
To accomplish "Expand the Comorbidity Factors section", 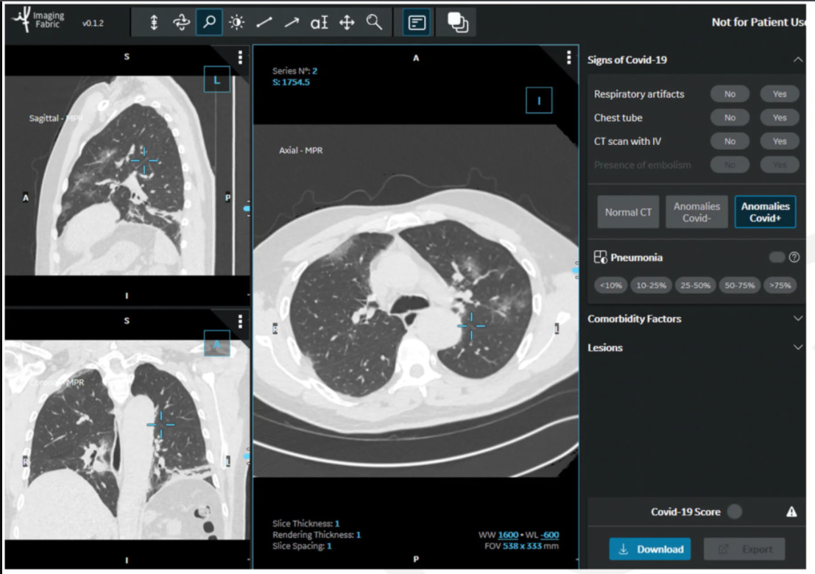I will click(798, 319).
